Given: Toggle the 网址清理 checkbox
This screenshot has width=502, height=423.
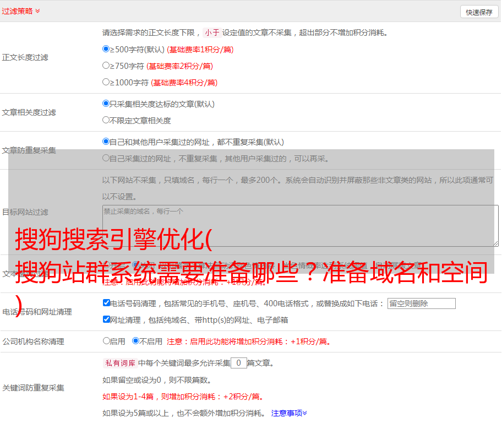Looking at the screenshot, I should [106, 319].
